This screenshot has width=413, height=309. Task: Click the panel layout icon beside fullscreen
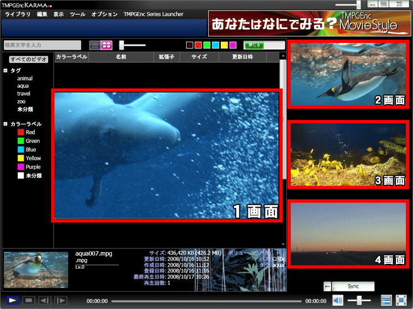(x=386, y=300)
